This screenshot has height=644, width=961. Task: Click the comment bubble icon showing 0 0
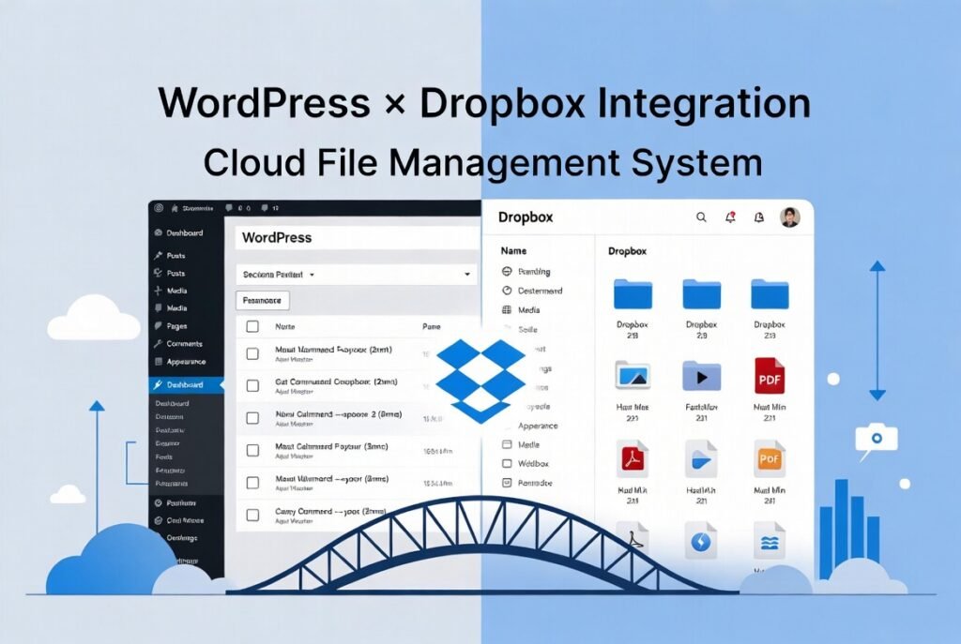(x=229, y=208)
